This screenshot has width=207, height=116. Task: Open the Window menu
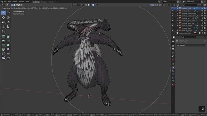[21, 2]
